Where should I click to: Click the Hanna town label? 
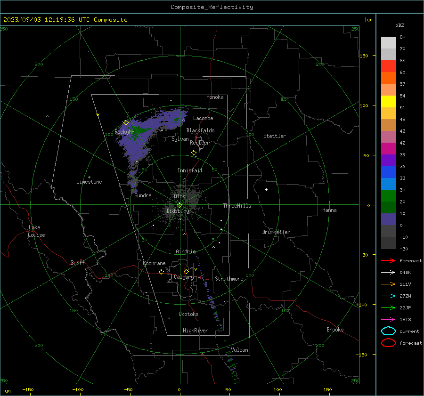click(x=329, y=210)
